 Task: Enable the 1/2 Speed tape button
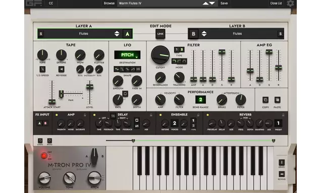[x=42, y=69]
